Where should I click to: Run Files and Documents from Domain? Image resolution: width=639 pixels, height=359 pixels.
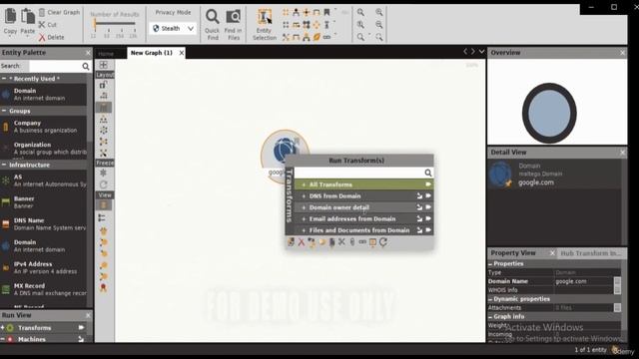click(x=428, y=230)
